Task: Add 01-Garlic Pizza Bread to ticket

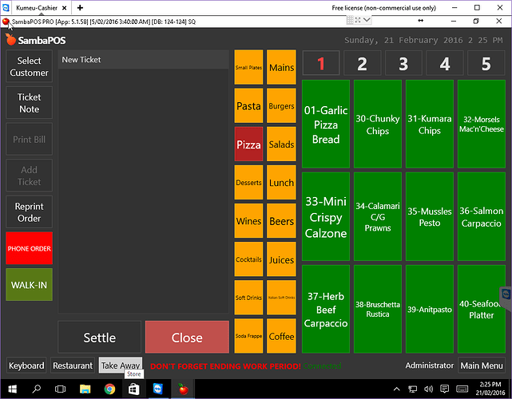Action: (326, 124)
